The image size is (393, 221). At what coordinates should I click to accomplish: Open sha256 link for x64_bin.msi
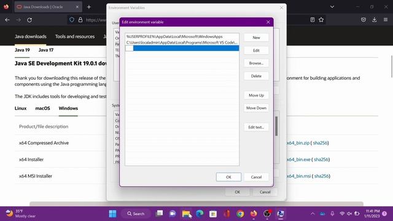point(321,176)
